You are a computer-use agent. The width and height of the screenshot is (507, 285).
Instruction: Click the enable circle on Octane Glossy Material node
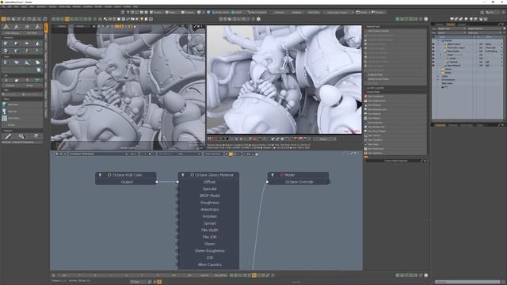pos(192,175)
